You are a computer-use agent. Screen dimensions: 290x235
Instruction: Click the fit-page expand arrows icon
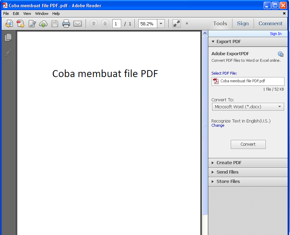point(176,24)
